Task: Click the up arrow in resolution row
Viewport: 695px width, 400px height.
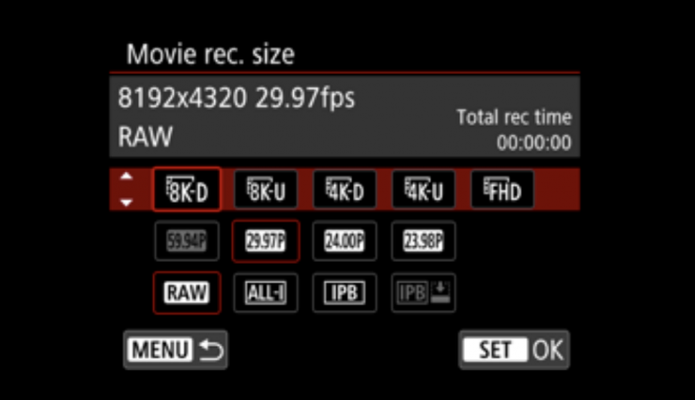Action: [x=127, y=177]
